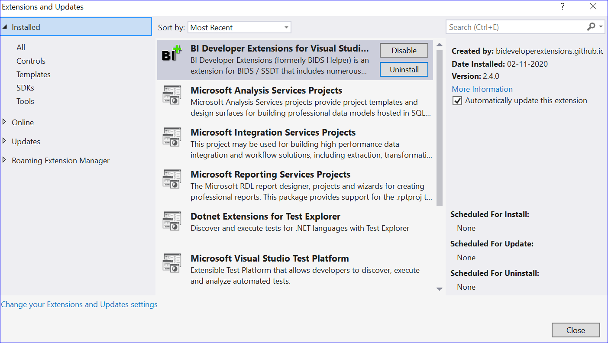Click the search magnifier icon
This screenshot has height=343, width=608.
591,27
